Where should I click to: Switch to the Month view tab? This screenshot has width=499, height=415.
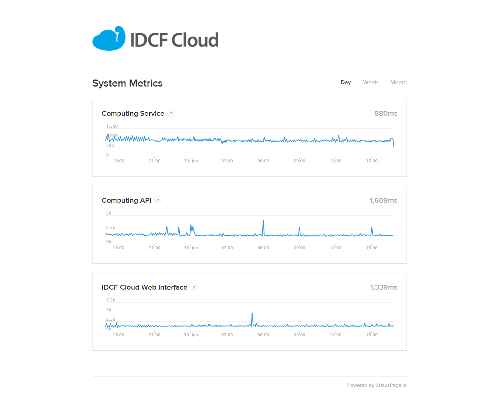[x=398, y=82]
